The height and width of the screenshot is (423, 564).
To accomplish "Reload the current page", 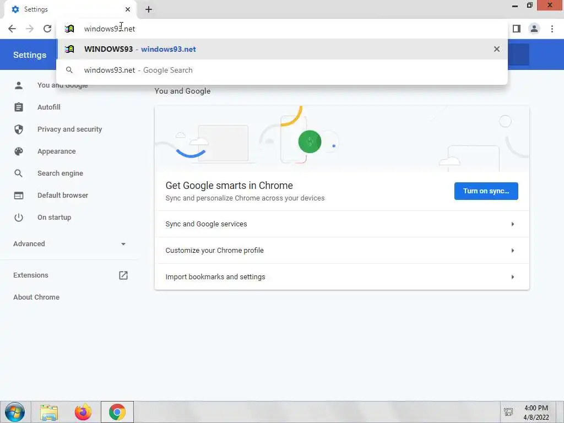I will coord(47,29).
